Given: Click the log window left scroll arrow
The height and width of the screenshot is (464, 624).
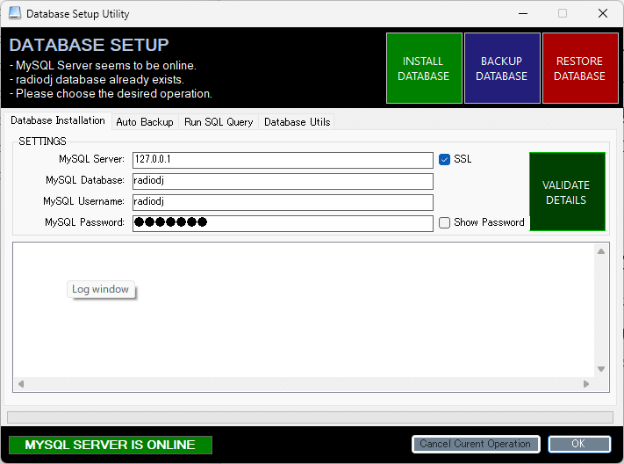Looking at the screenshot, I should pos(21,384).
